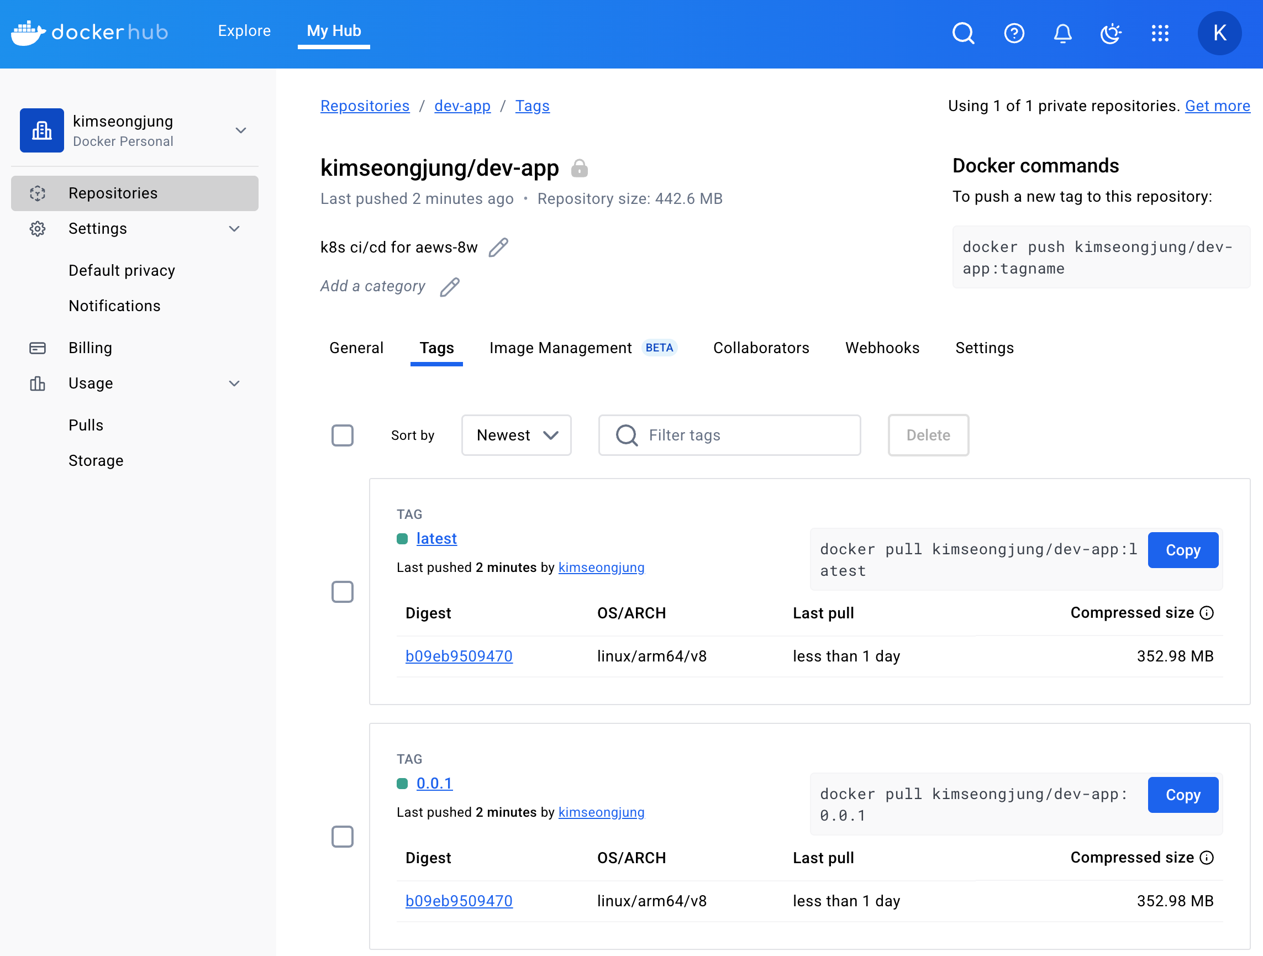This screenshot has height=956, width=1263.
Task: Click the Tags breadcrumb link
Action: tap(532, 106)
